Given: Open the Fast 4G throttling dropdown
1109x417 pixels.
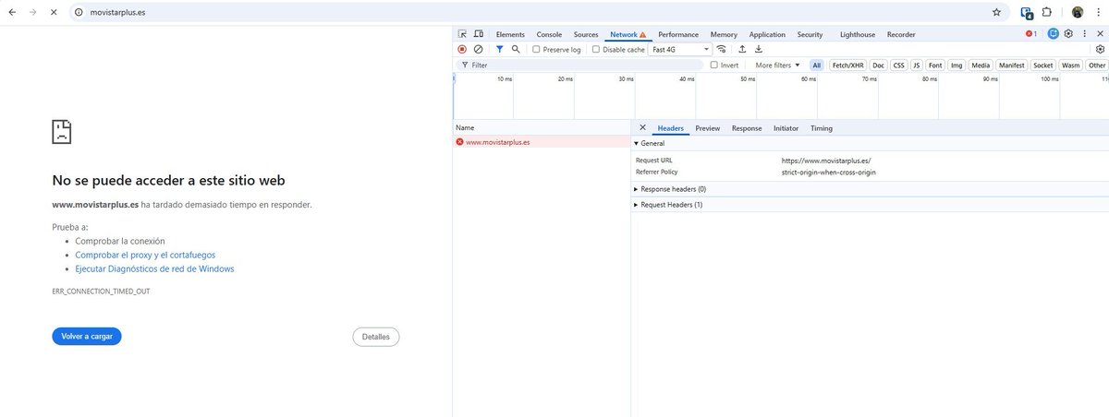Looking at the screenshot, I should (x=680, y=50).
